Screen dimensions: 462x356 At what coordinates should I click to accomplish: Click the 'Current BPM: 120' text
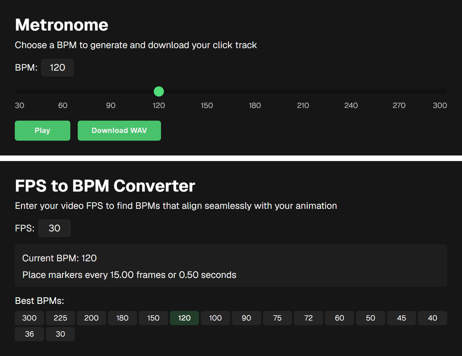(60, 258)
